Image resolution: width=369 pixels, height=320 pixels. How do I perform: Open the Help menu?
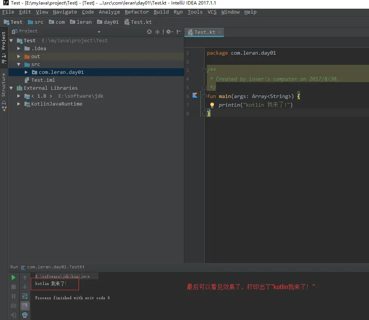point(250,12)
